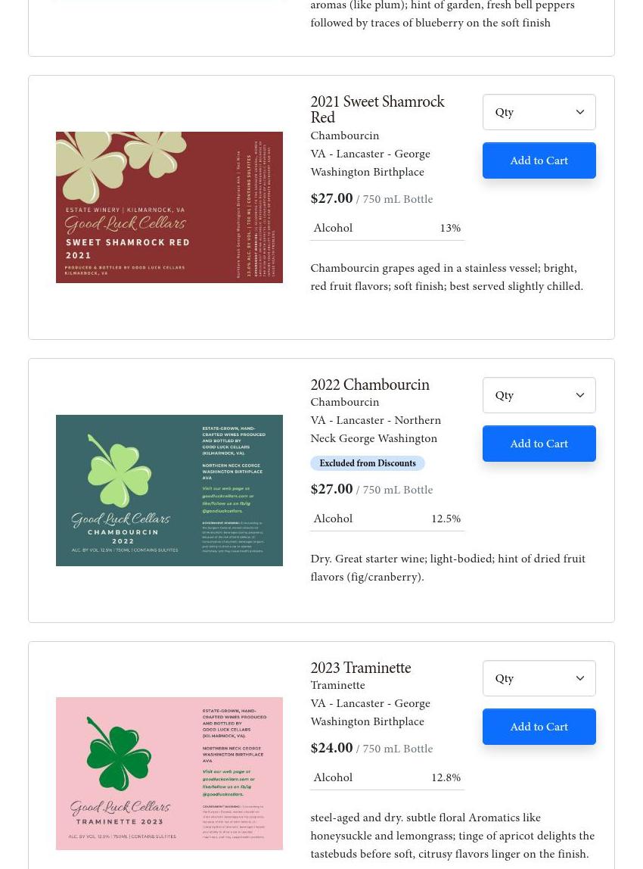Click the $27.00 price of Sweet Shamrock Red
This screenshot has height=869, width=643.
click(331, 198)
